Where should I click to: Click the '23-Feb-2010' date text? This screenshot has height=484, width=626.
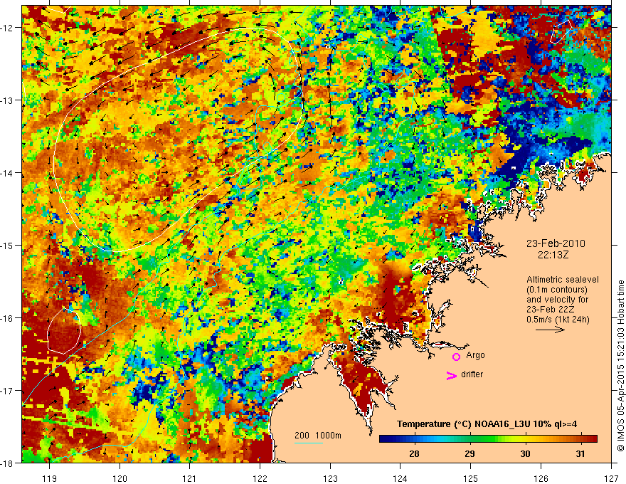pos(556,243)
